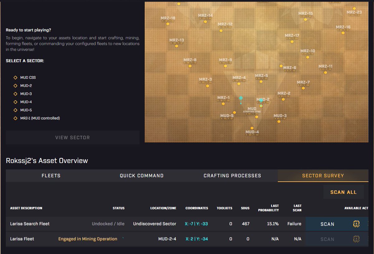Click the Larisa Search Fleet name

coord(30,224)
